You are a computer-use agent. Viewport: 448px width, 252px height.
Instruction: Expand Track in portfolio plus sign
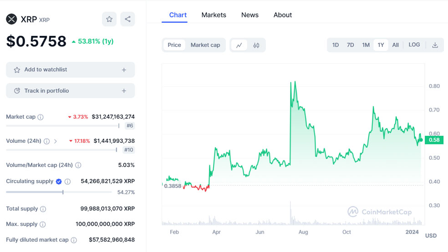124,91
